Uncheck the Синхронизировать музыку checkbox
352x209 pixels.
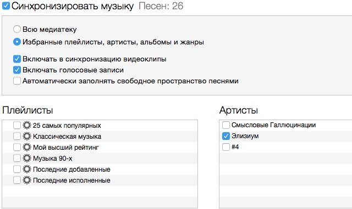click(x=6, y=6)
